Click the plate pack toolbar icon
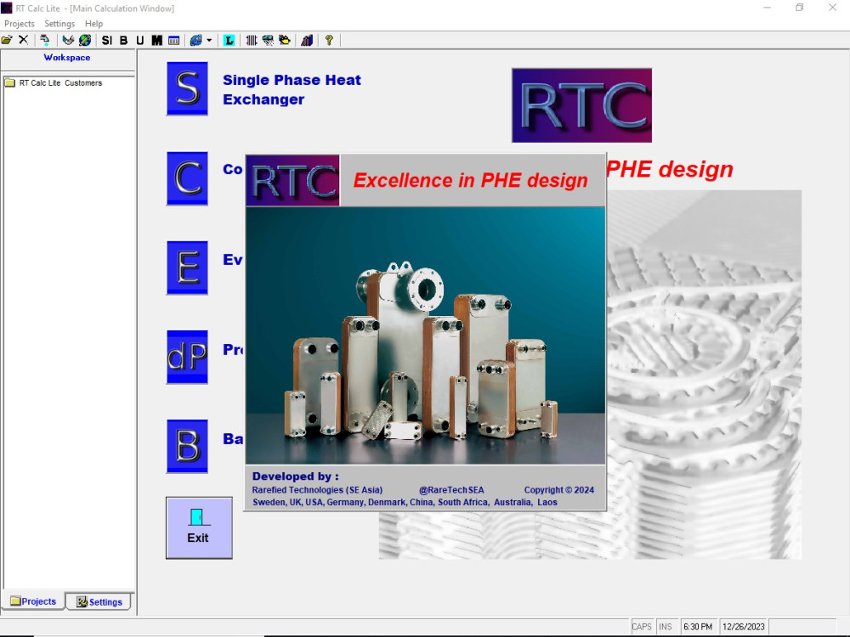The height and width of the screenshot is (637, 850). pos(252,40)
